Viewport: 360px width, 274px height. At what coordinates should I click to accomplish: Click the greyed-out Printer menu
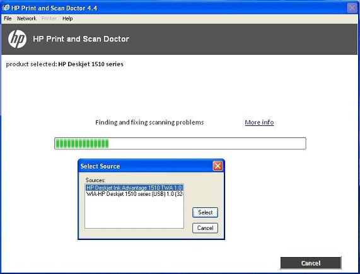pyautogui.click(x=49, y=18)
